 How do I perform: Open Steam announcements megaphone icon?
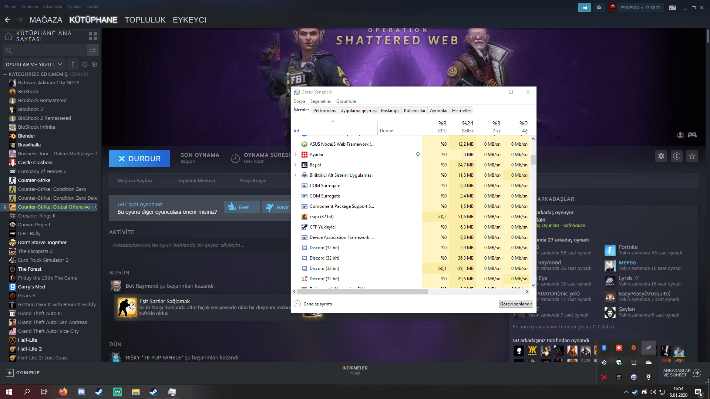(585, 8)
